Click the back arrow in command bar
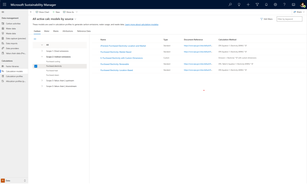This screenshot has width=307, height=184. click(31, 12)
